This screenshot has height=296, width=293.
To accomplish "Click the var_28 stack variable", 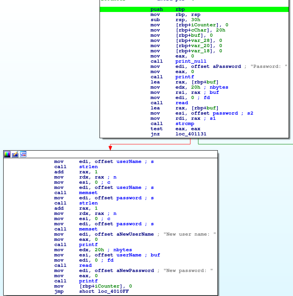I will 200,41.
